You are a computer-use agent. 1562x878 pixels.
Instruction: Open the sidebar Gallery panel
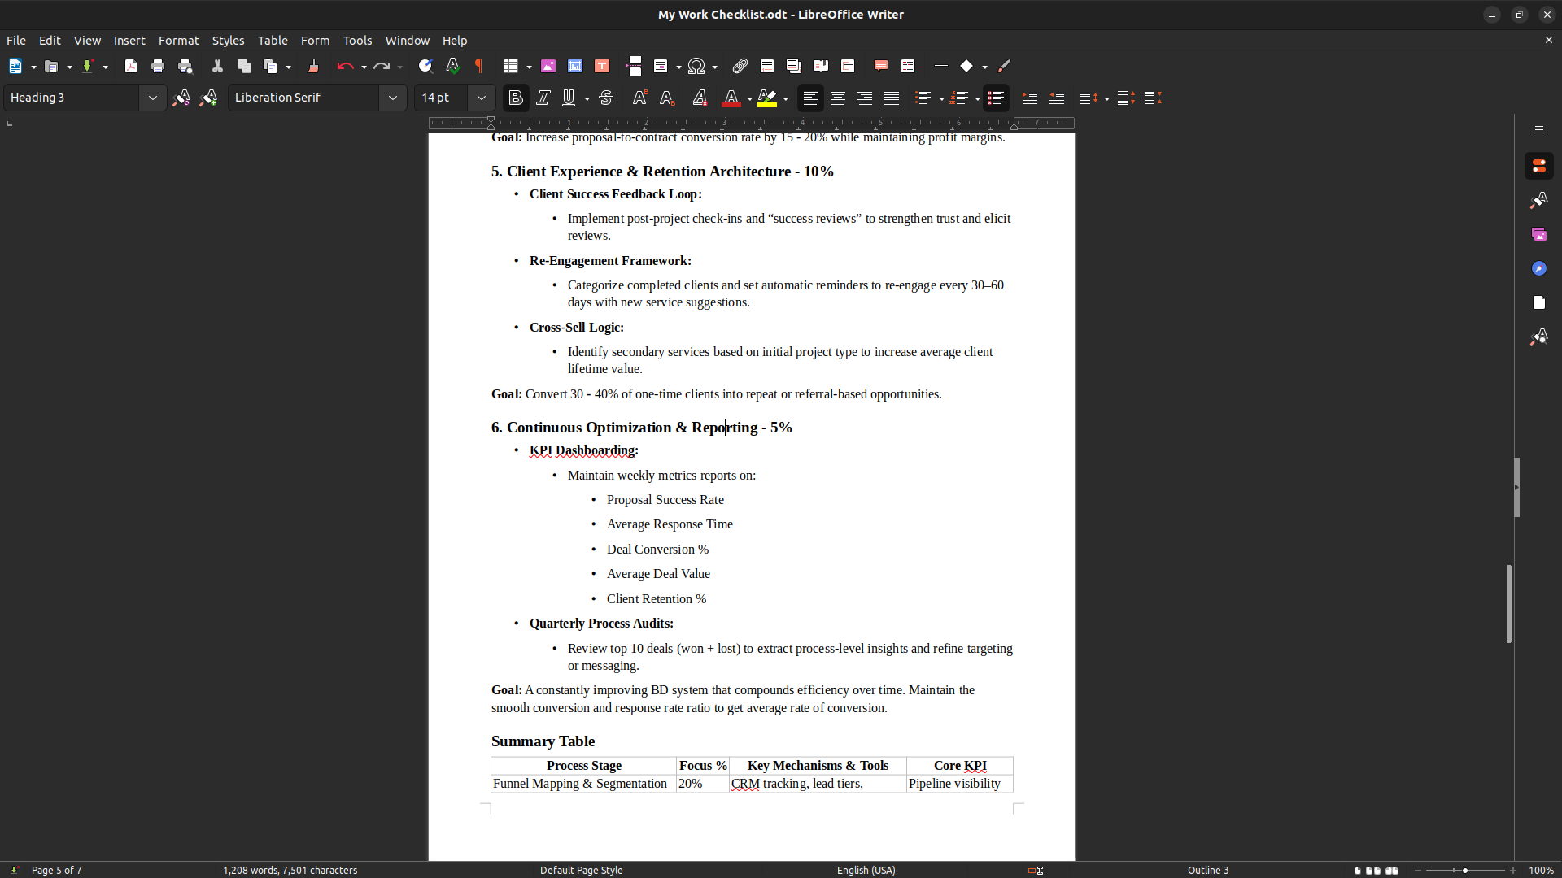[1538, 234]
